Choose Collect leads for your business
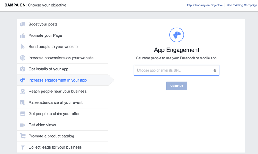The image size is (258, 154). point(63,147)
